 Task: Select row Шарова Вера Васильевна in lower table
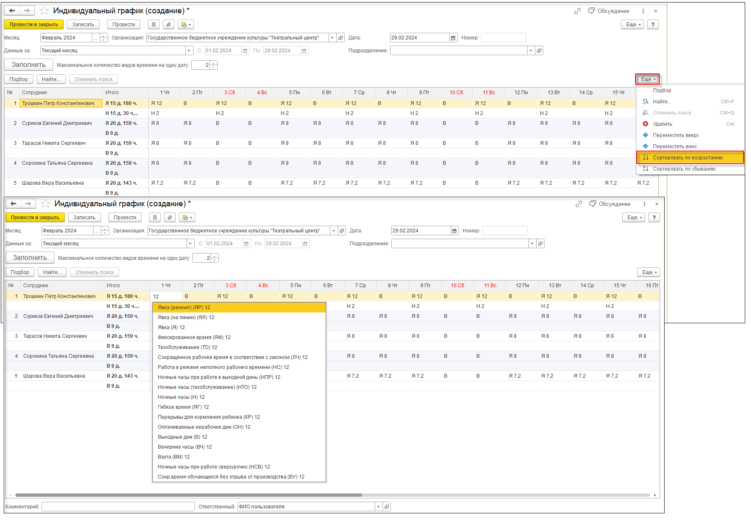coord(54,376)
